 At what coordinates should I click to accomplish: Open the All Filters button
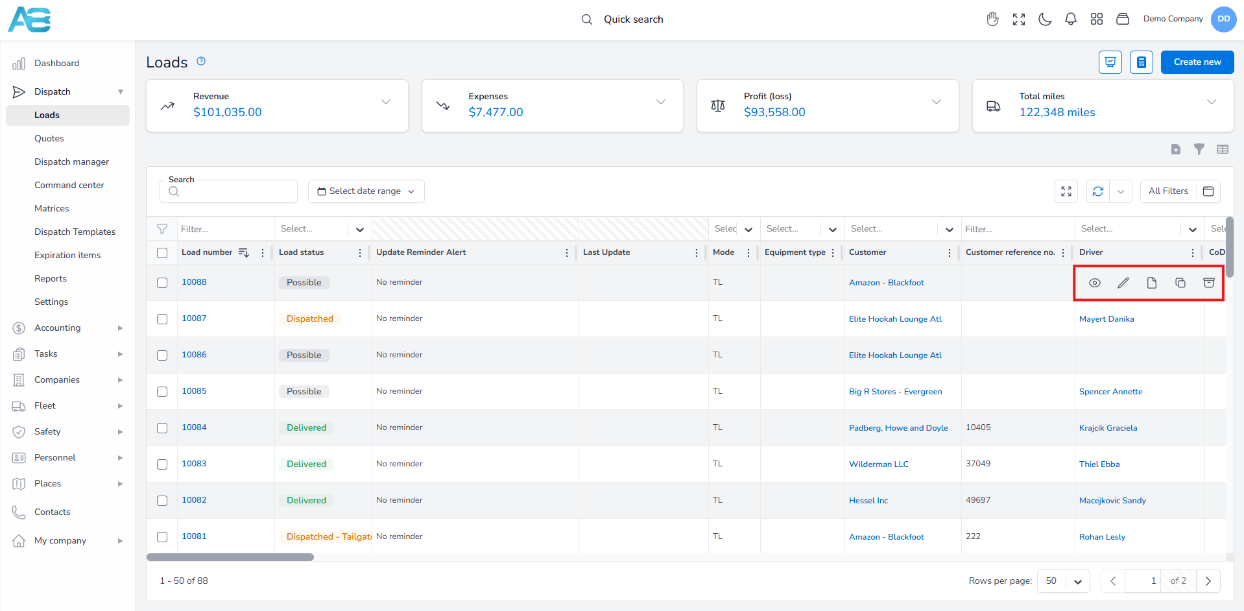1180,191
